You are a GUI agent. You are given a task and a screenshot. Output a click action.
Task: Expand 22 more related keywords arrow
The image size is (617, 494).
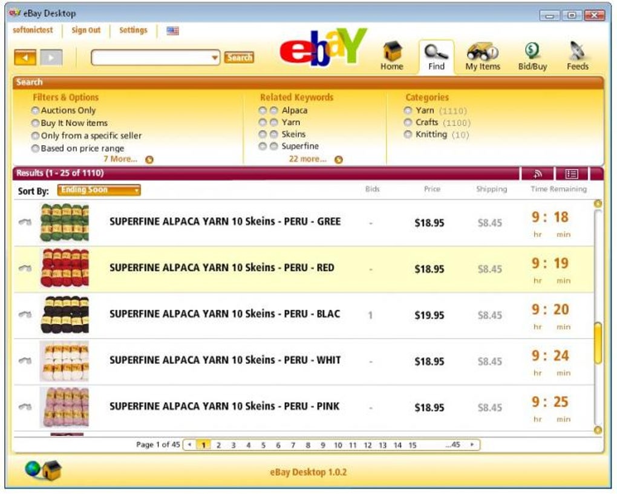(338, 160)
